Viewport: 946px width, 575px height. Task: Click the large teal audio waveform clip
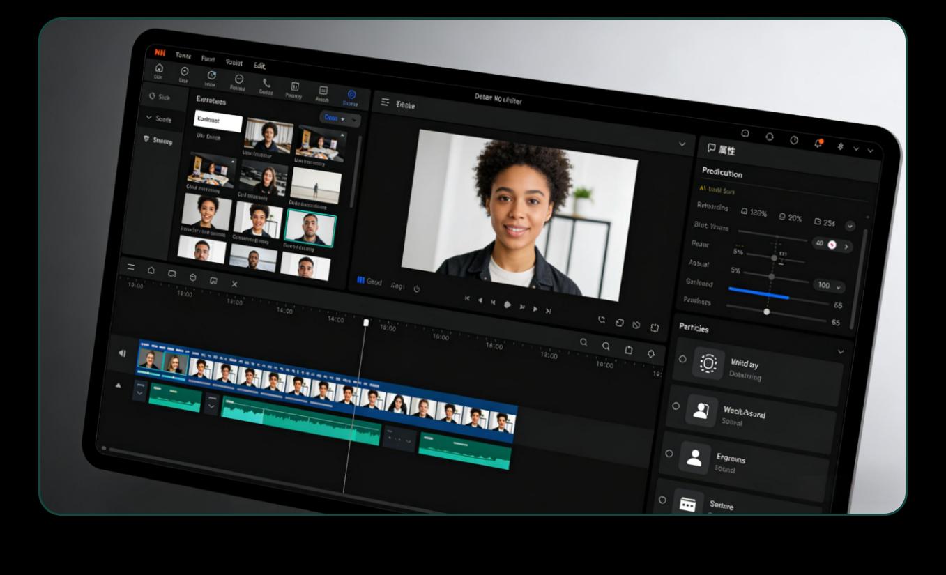301,420
